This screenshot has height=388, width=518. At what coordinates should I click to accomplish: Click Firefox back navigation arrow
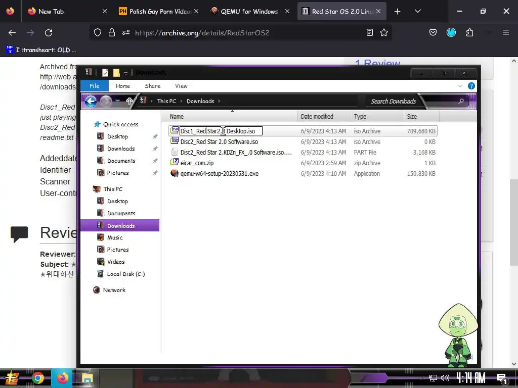click(x=12, y=33)
